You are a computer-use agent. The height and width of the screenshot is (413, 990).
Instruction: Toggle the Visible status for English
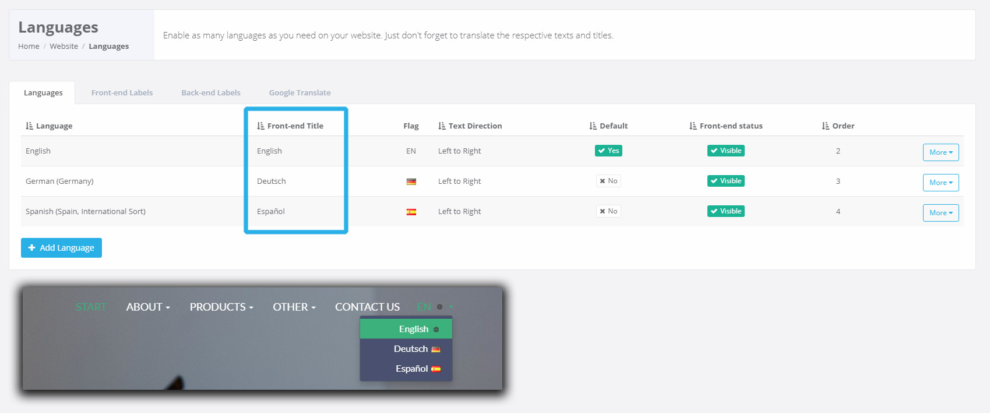coord(726,151)
